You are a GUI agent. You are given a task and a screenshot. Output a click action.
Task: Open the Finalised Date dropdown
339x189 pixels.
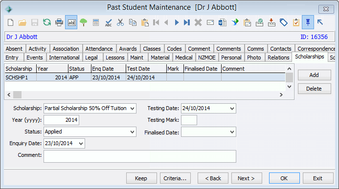(232, 132)
